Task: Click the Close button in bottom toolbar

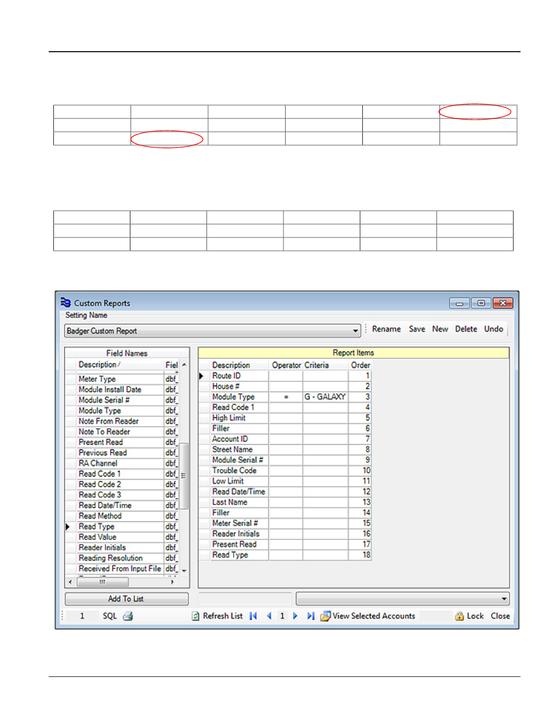Action: click(x=500, y=616)
